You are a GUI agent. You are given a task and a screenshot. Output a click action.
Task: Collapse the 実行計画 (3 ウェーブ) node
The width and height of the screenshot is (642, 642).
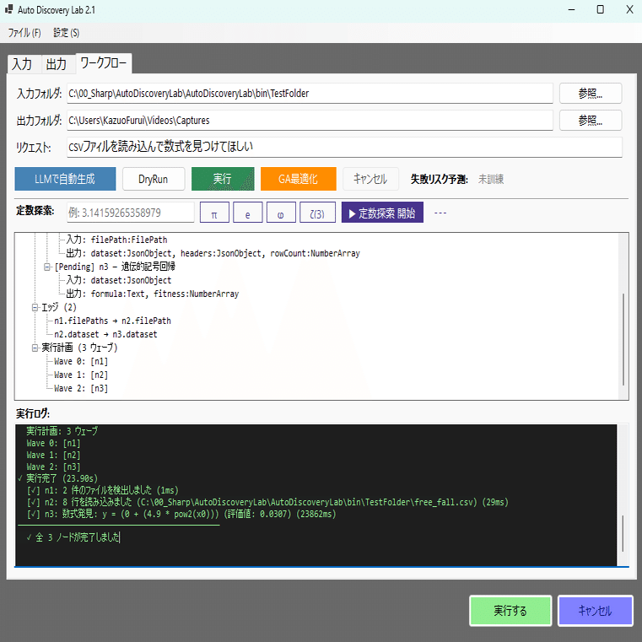click(x=35, y=348)
